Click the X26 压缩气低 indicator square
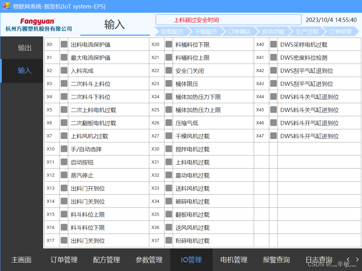 point(169,123)
